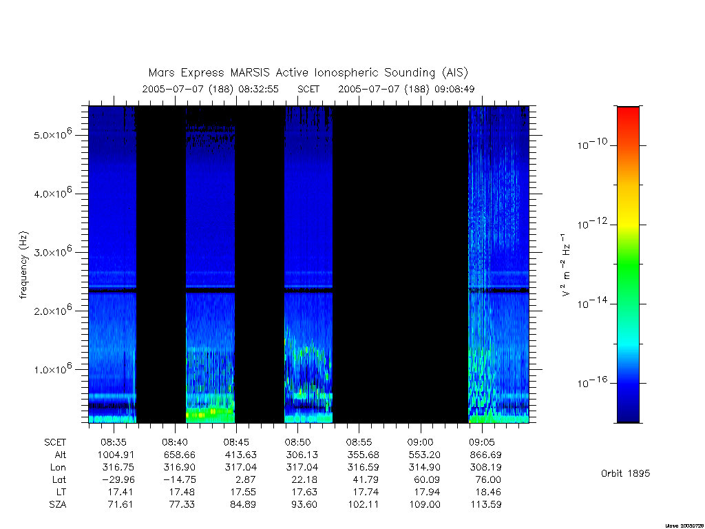Click the SZA value '77.33'
This screenshot has width=705, height=529.
(182, 505)
